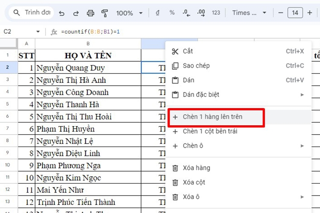Print the spreadsheet with printer icon
Screen dimensions: 320x213
click(90, 13)
